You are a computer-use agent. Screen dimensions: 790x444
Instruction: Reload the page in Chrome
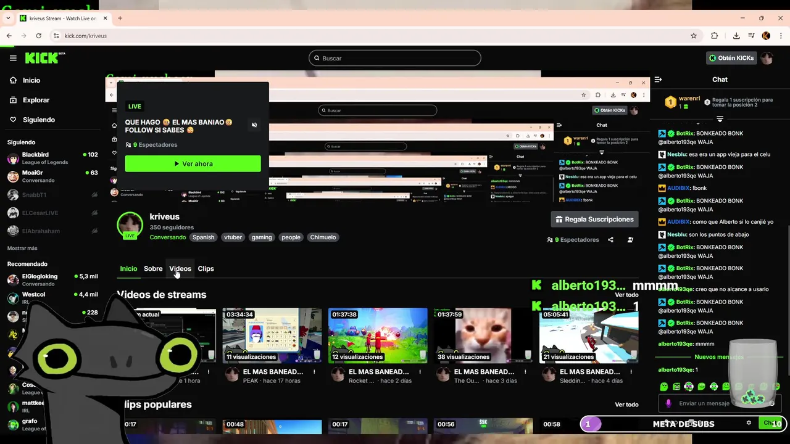point(38,36)
